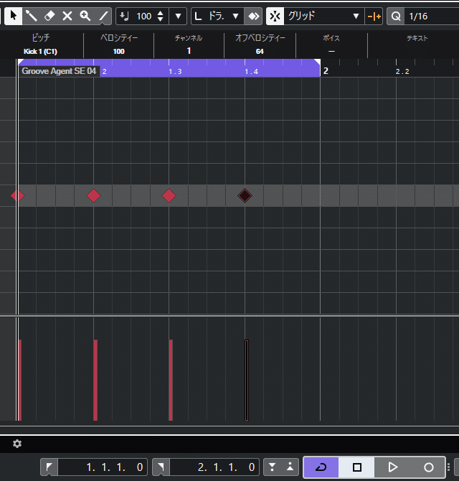Click the punch in/out points icon
This screenshot has width=459, height=481.
pyautogui.click(x=281, y=467)
